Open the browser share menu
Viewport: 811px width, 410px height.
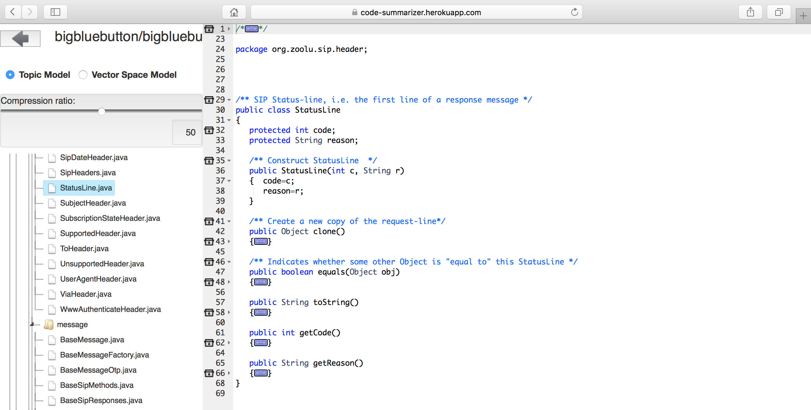pos(750,12)
